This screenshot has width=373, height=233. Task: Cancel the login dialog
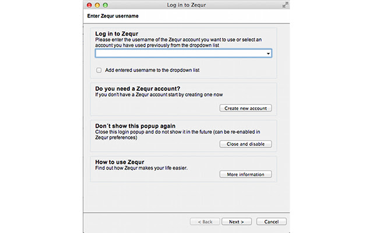click(x=271, y=221)
